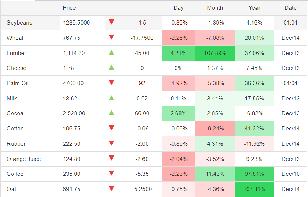This screenshot has width=308, height=197.
Task: Open the Coffee commodity link
Action: tap(15, 174)
